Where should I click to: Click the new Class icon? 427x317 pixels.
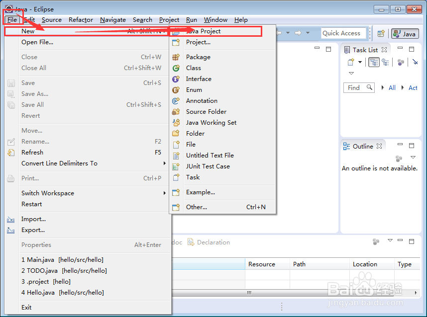point(176,68)
